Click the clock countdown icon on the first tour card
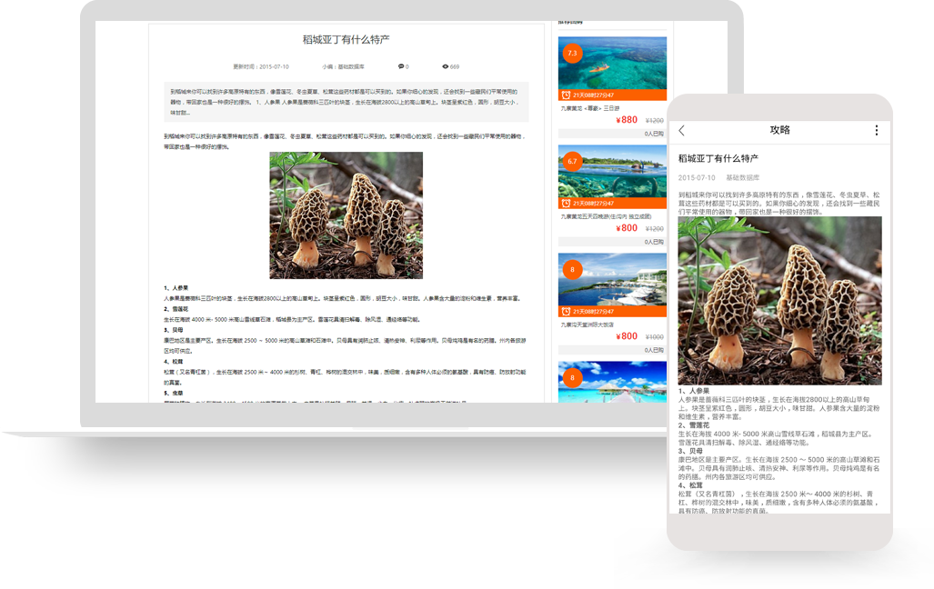This screenshot has height=589, width=934. pyautogui.click(x=566, y=95)
